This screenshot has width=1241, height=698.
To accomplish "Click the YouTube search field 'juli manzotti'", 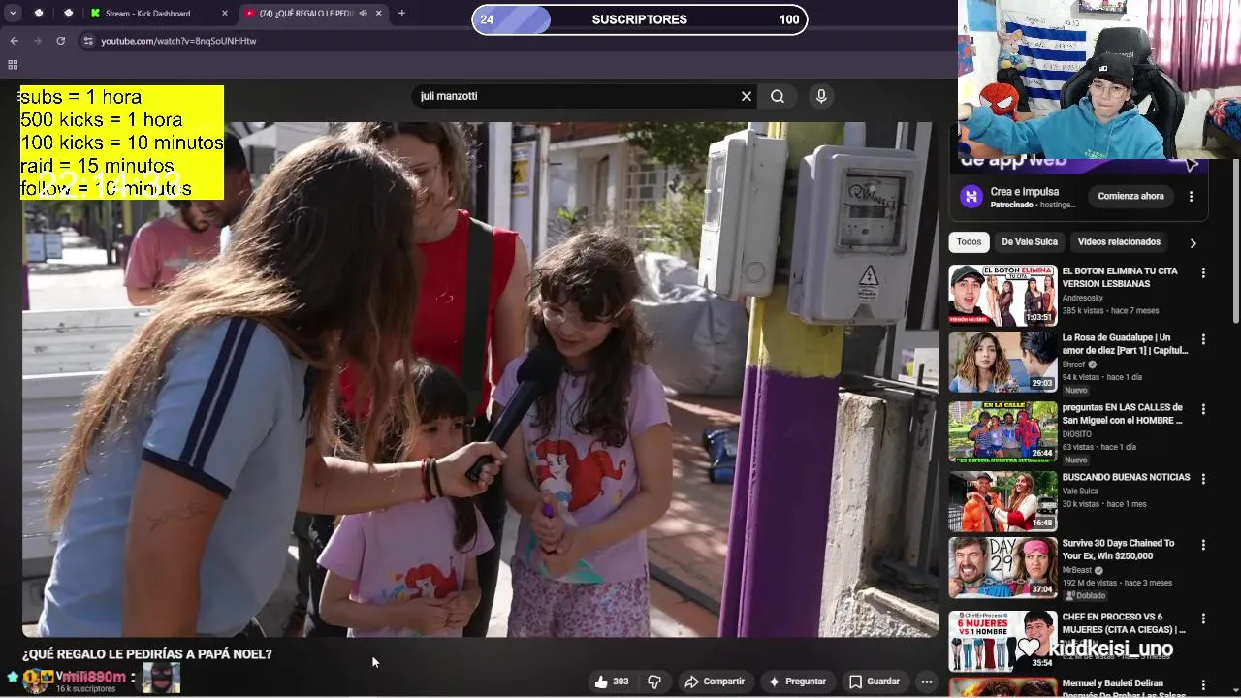I will pos(577,96).
